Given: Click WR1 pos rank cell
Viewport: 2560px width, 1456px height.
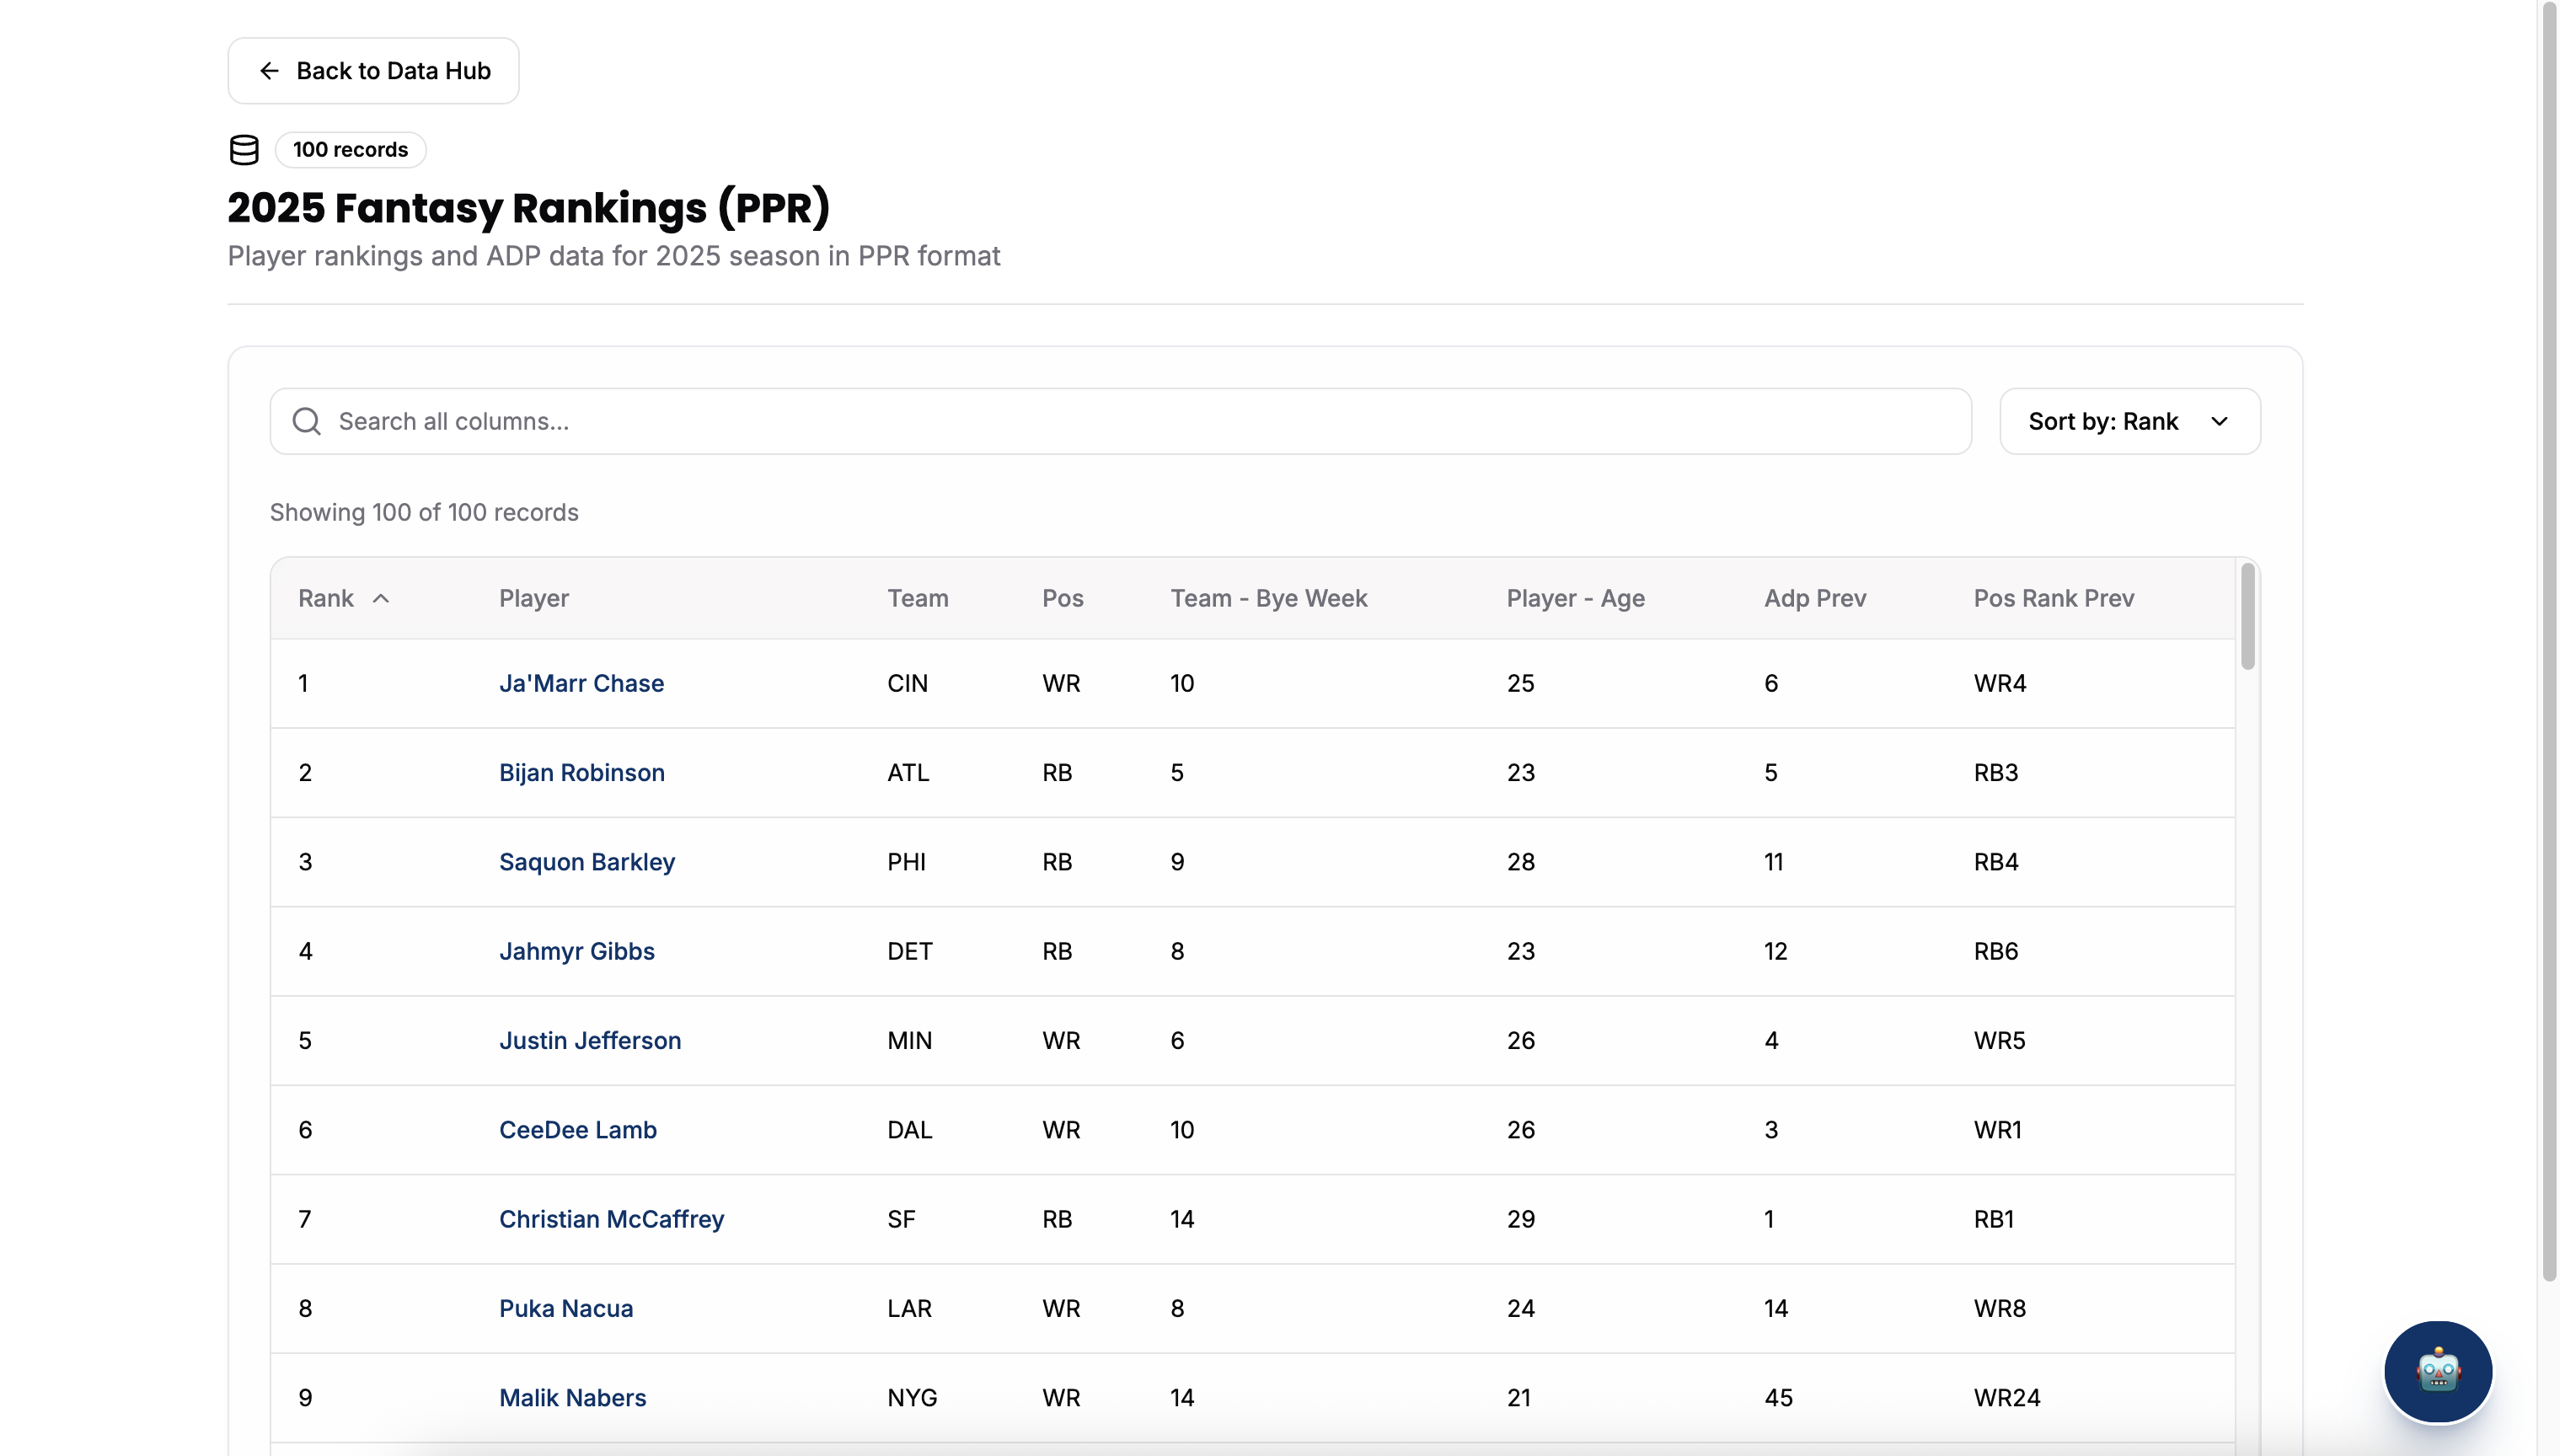Looking at the screenshot, I should pyautogui.click(x=1998, y=1129).
